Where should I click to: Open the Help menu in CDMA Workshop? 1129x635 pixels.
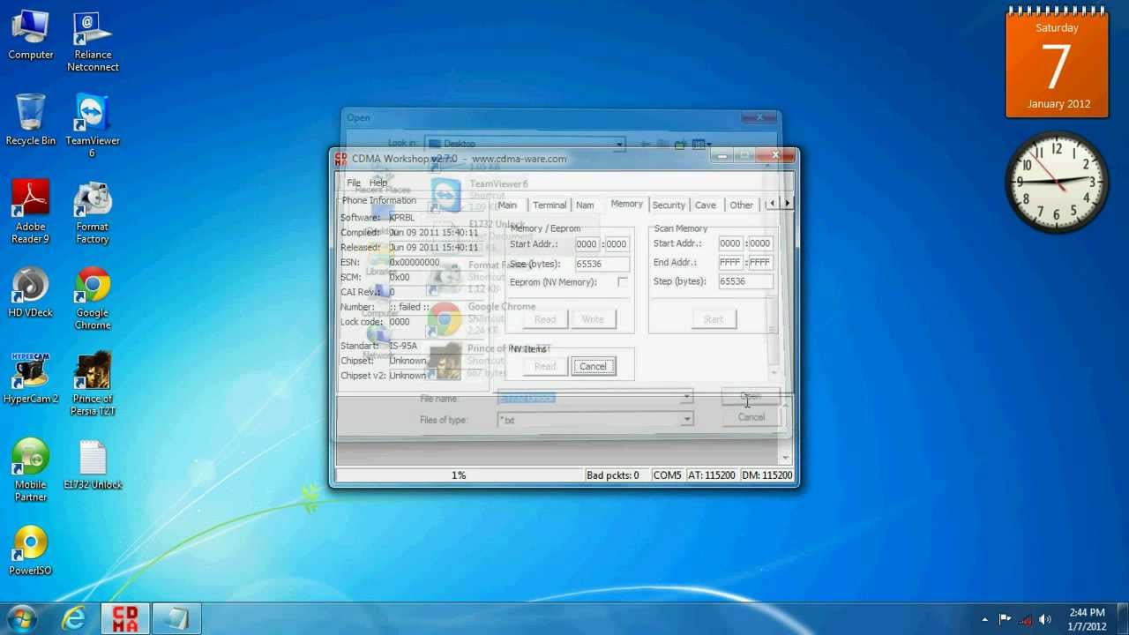point(378,183)
